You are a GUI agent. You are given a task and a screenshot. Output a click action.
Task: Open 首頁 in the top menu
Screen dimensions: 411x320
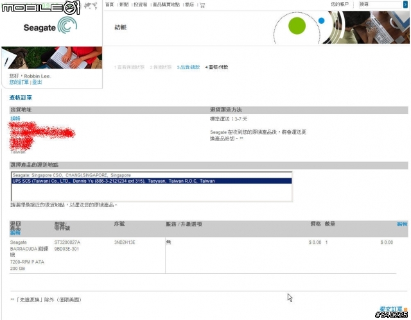point(109,4)
